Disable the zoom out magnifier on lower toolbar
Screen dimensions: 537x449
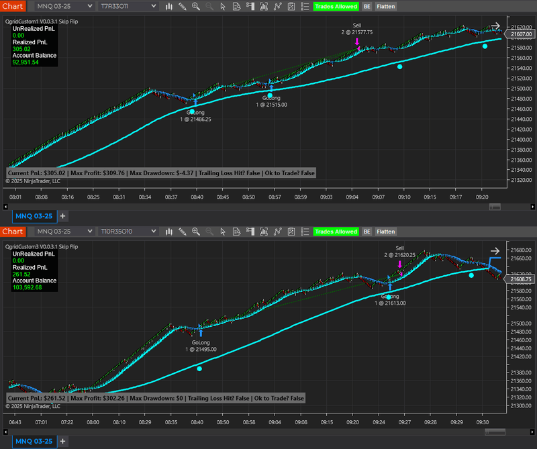(208, 232)
